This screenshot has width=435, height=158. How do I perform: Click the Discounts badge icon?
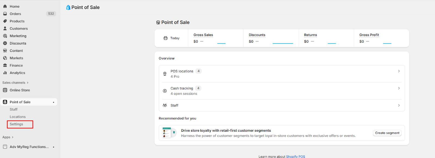click(5, 43)
